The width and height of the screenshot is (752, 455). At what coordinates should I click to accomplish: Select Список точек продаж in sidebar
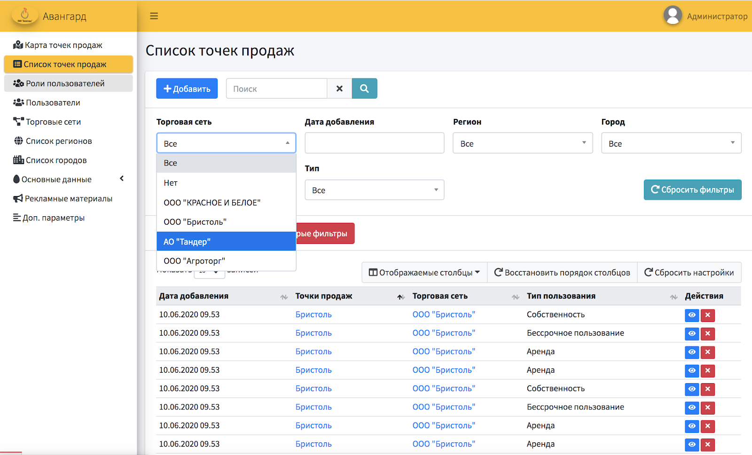coord(69,64)
